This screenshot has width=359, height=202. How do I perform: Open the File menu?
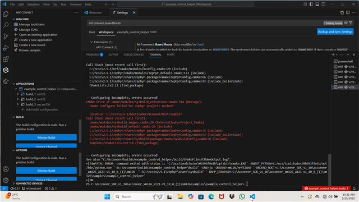click(x=12, y=4)
